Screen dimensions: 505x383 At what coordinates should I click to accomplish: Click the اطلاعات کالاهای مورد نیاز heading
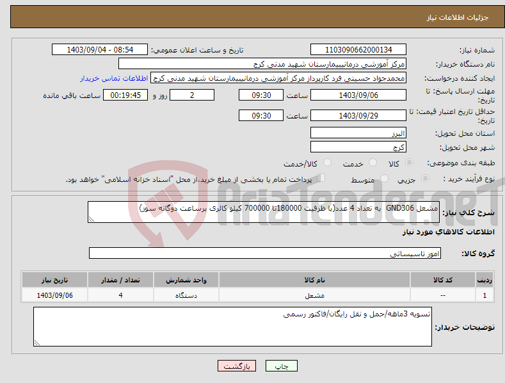click(448, 232)
